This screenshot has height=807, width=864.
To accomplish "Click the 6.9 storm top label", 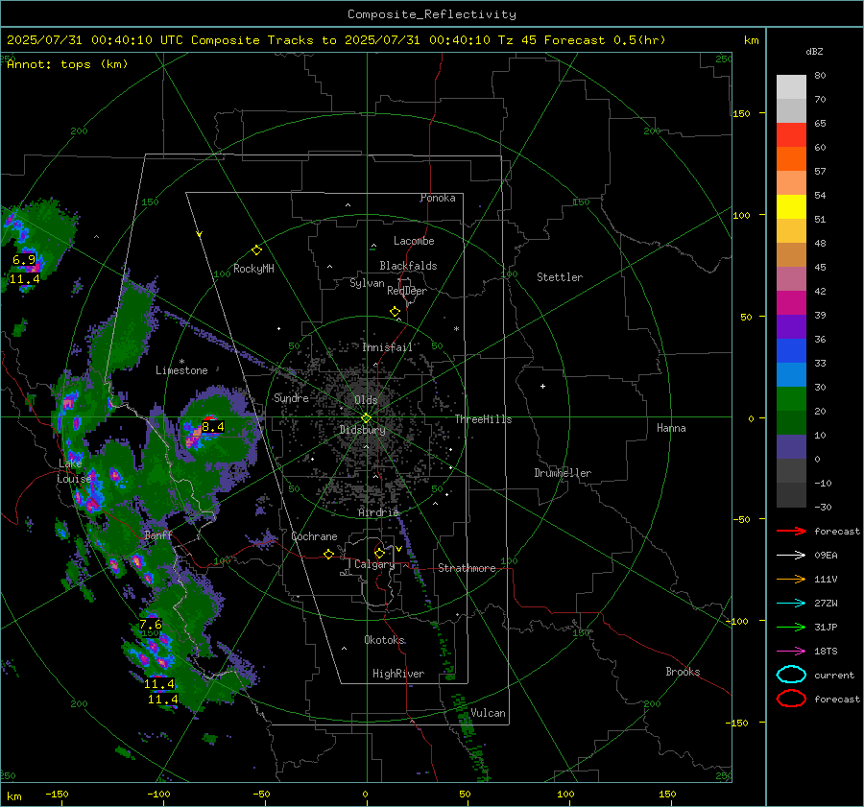I will 24,259.
